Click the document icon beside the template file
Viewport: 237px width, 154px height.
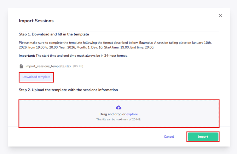(x=21, y=66)
